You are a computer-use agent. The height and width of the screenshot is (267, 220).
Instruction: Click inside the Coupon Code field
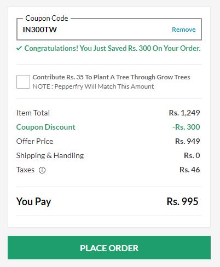(109, 29)
